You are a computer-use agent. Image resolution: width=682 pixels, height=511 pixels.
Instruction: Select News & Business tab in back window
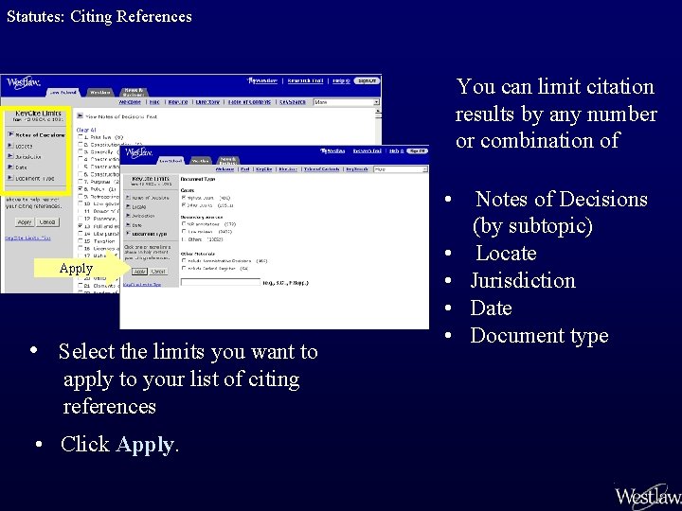click(x=134, y=92)
